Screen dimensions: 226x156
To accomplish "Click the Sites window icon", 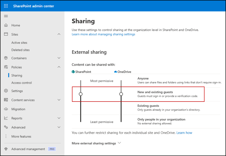I will (x=6, y=34).
